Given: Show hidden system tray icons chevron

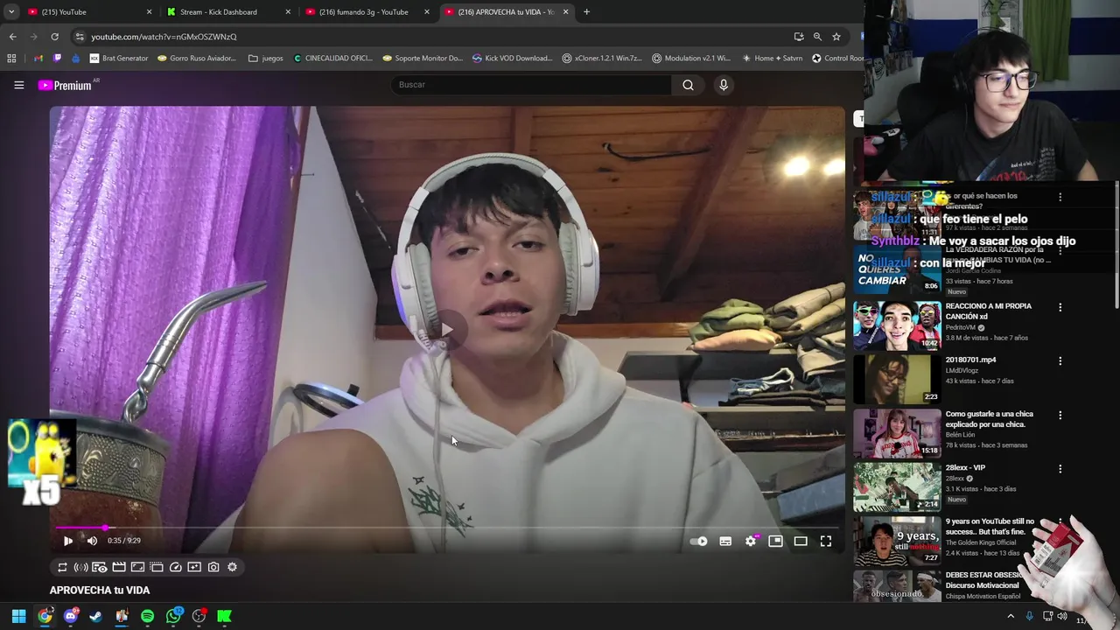Looking at the screenshot, I should 1011,616.
